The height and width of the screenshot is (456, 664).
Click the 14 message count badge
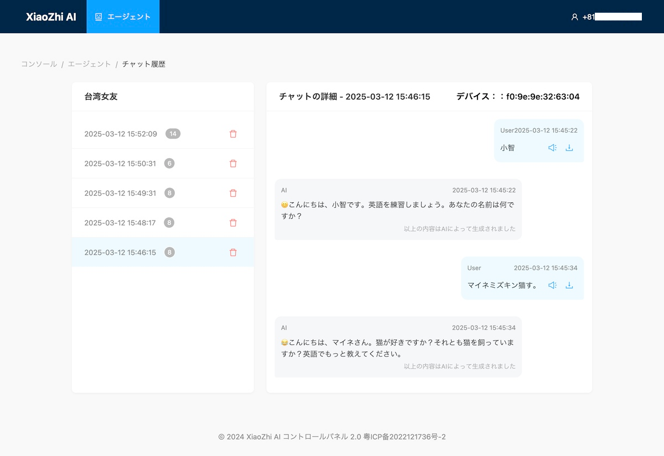pos(173,134)
